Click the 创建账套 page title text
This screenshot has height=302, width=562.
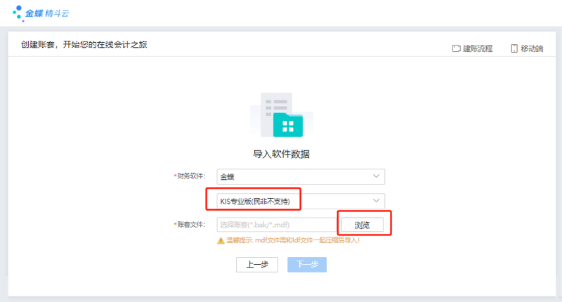[84, 44]
